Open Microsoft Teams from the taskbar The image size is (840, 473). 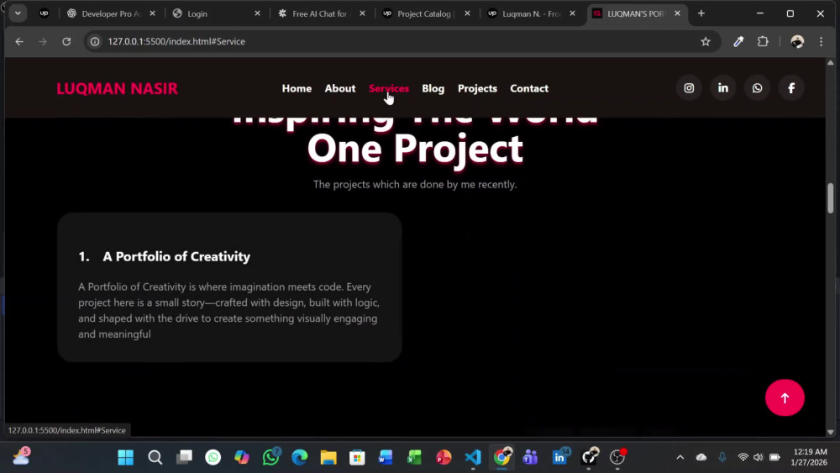coord(530,458)
